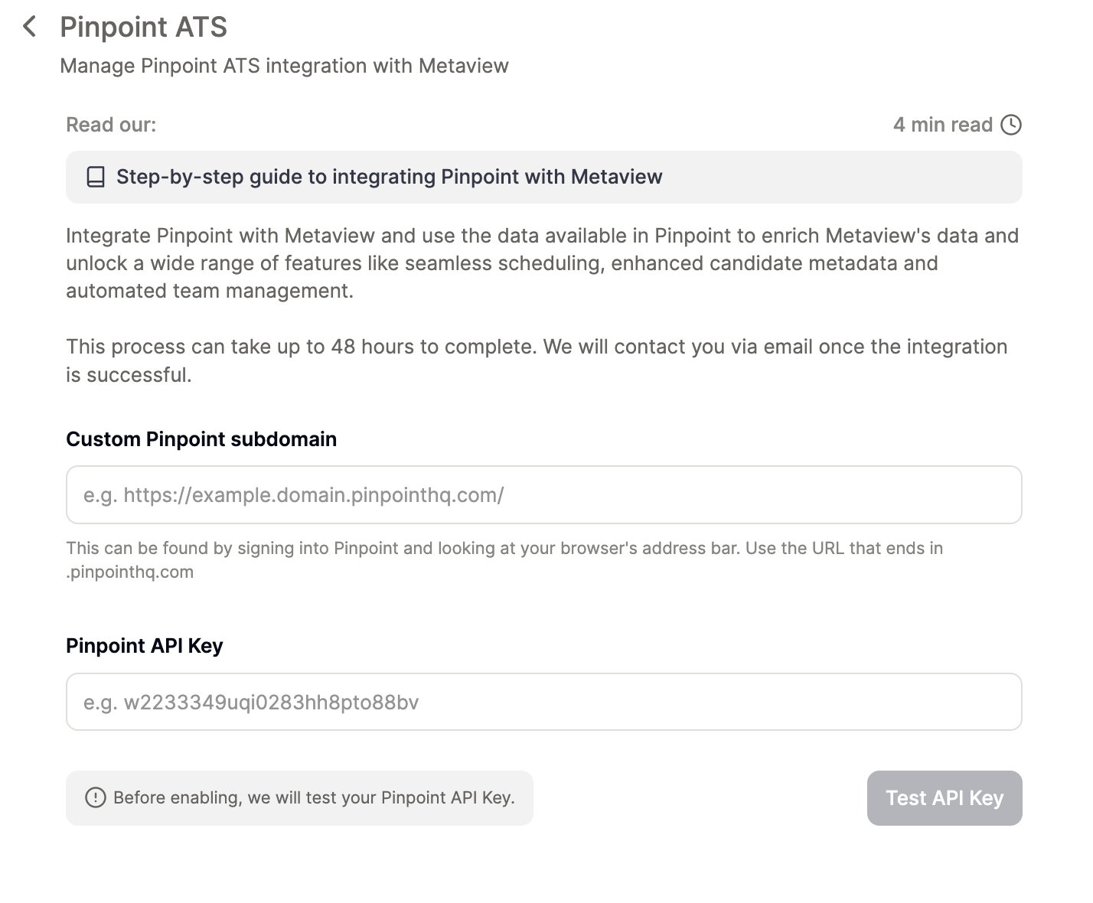Click the '4 min read' text
The height and width of the screenshot is (903, 1093).
coord(942,125)
